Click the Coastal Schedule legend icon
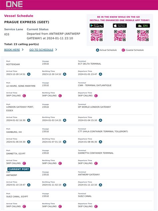The image size is (158, 211). point(123,50)
